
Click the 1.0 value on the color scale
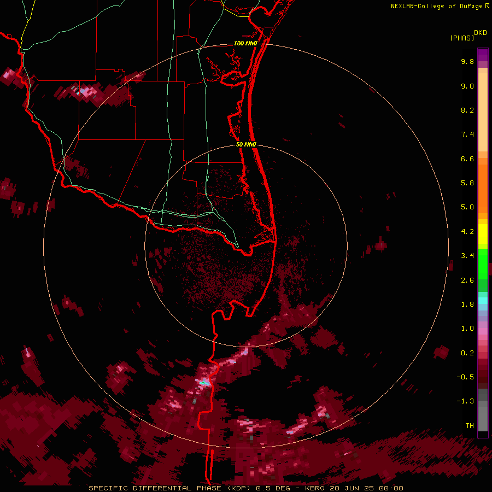coord(467,329)
